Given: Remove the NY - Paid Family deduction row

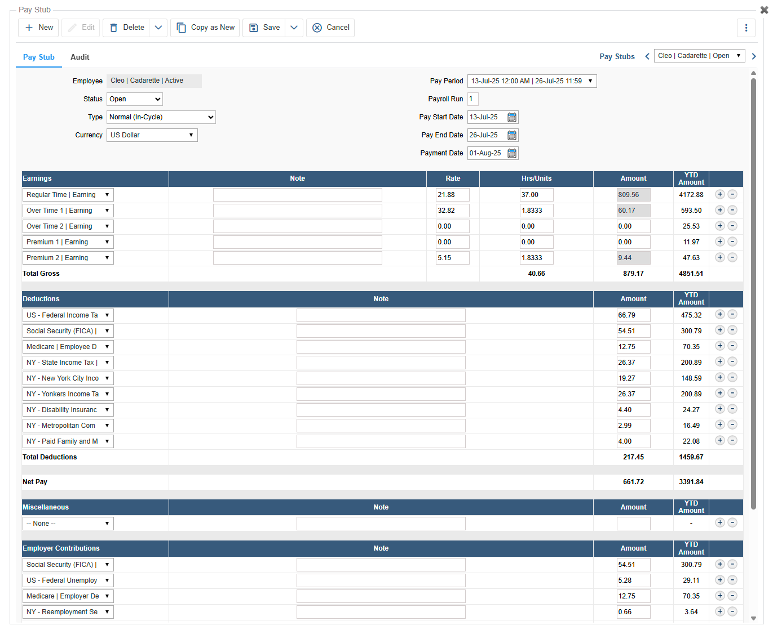Looking at the screenshot, I should coord(732,440).
